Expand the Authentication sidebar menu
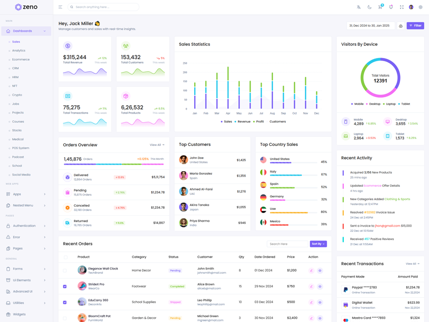Image resolution: width=429 pixels, height=322 pixels. [x=26, y=226]
